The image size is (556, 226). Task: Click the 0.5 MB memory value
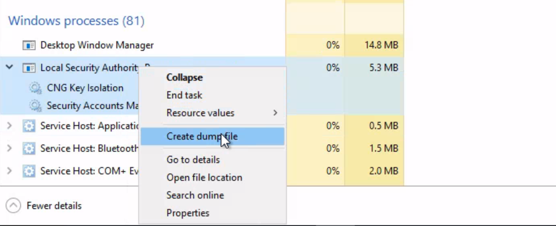[x=383, y=126]
